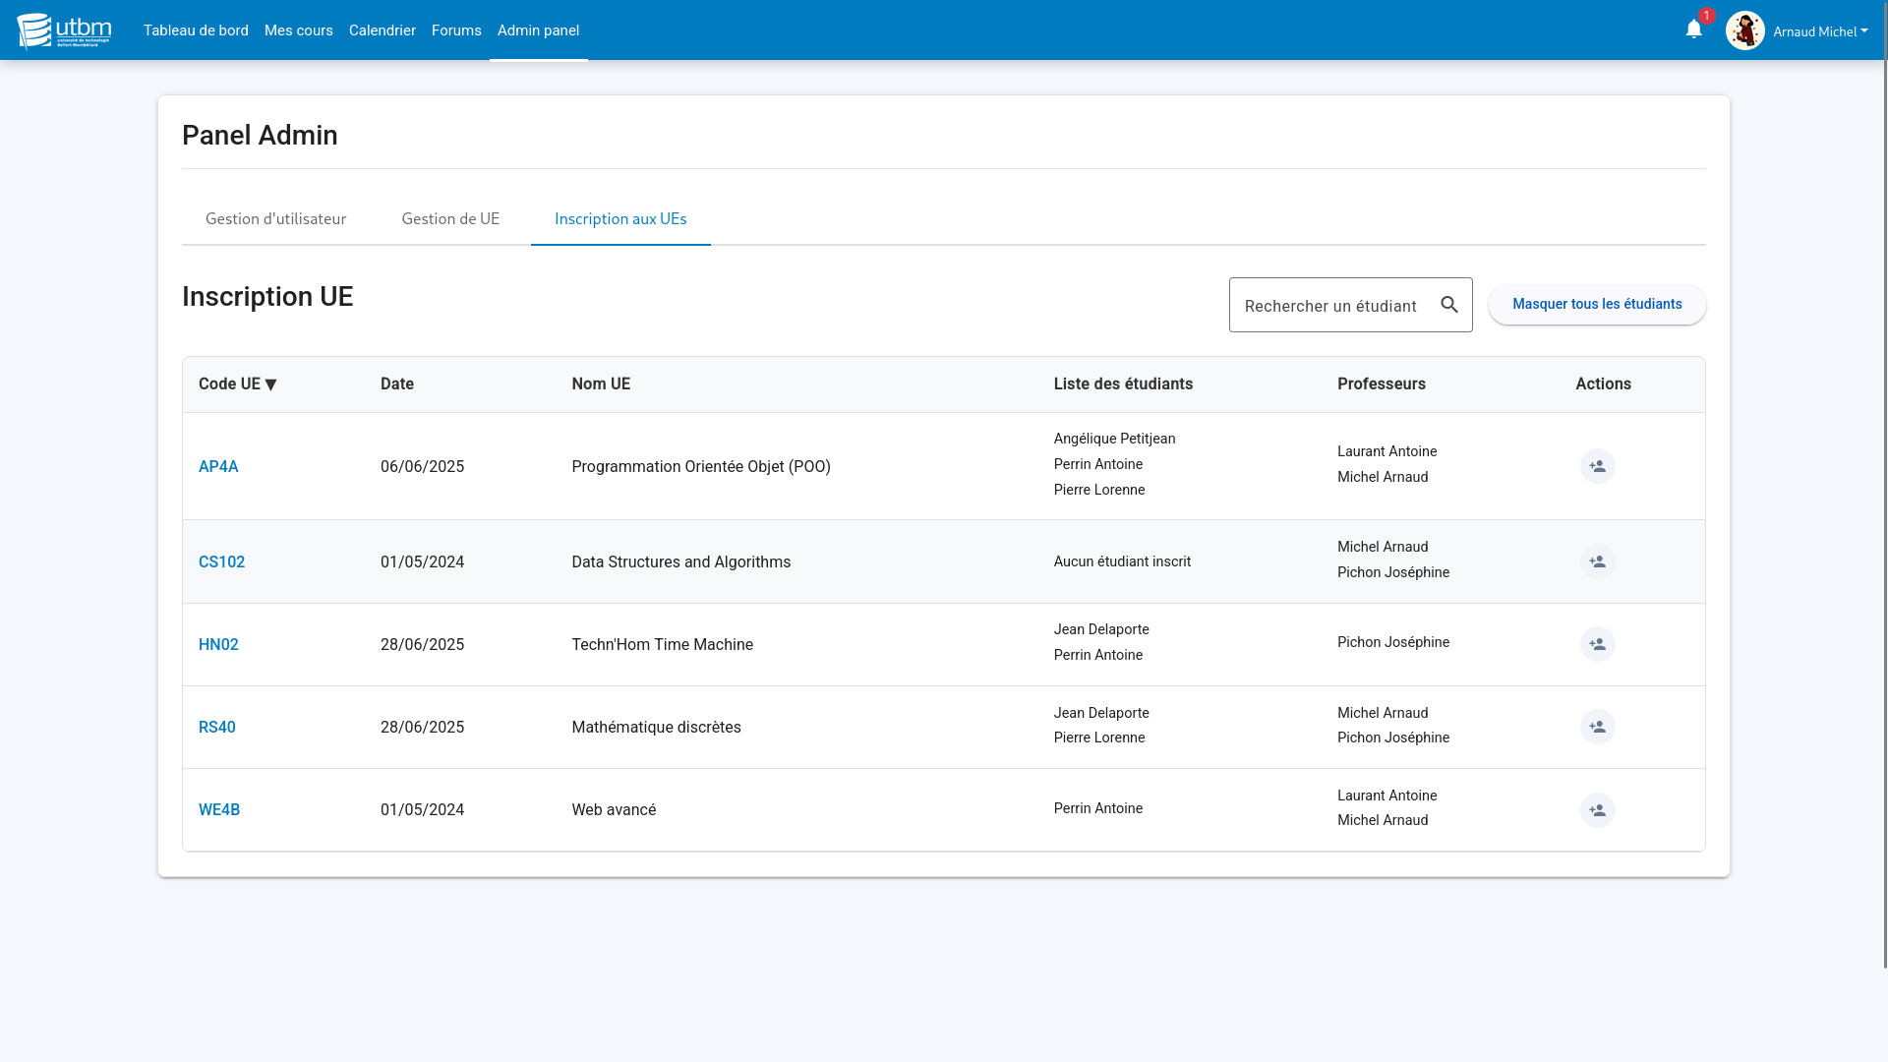Toggle Masquer tous les étudiants
This screenshot has width=1888, height=1062.
coord(1596,304)
